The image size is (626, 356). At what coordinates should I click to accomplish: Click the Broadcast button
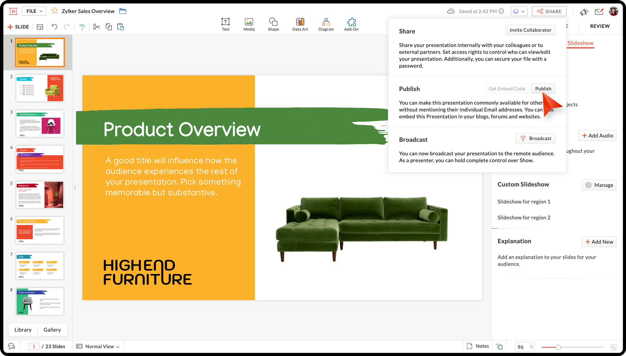535,138
